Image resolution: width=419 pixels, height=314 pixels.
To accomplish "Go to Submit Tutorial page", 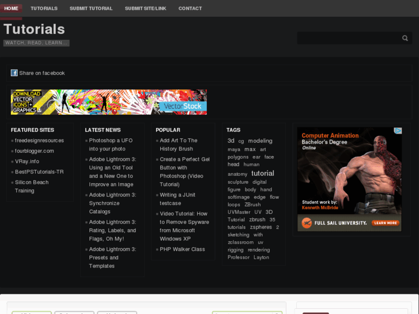I will point(91,8).
